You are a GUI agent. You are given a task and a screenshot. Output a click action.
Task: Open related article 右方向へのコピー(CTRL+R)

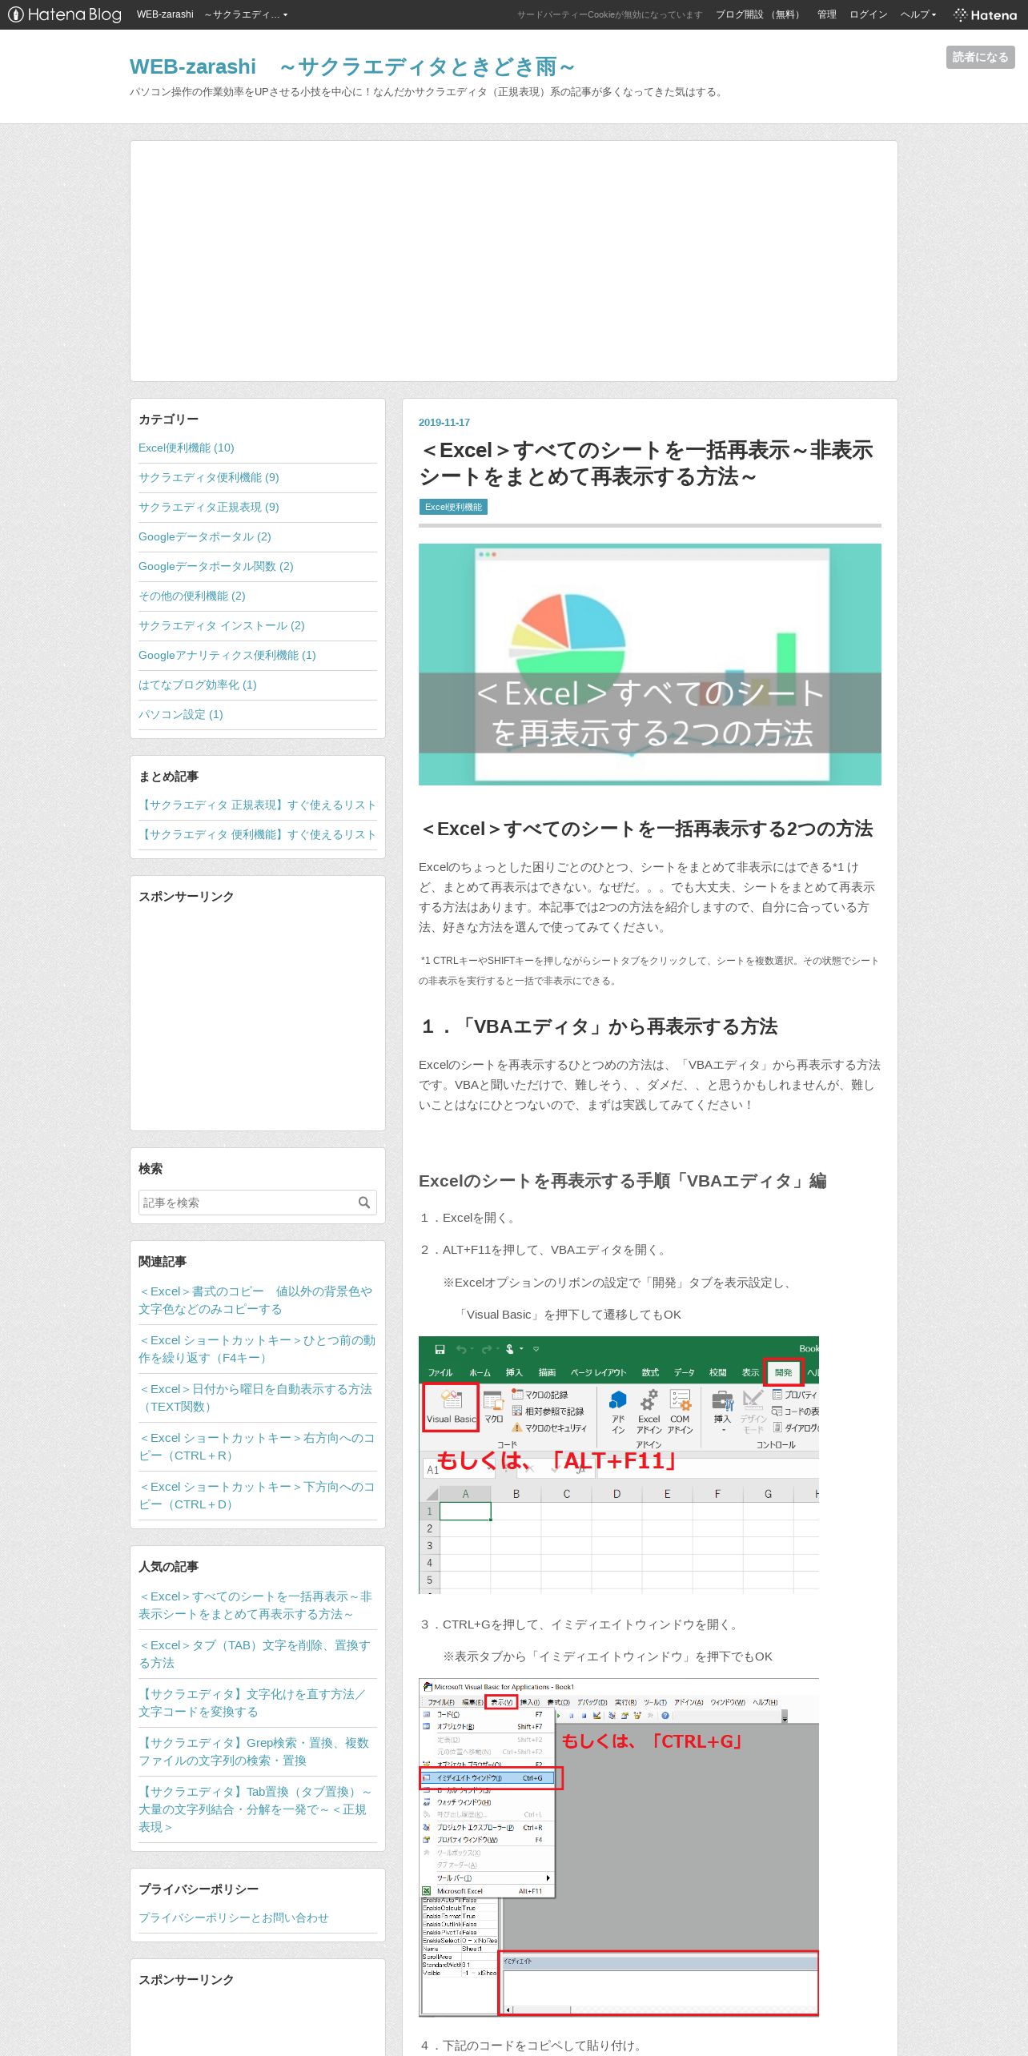coord(257,1447)
